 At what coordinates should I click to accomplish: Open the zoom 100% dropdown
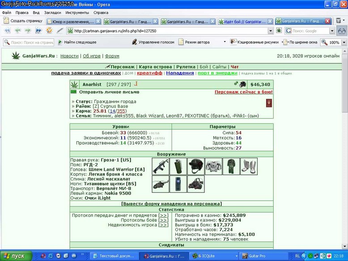pos(344,42)
